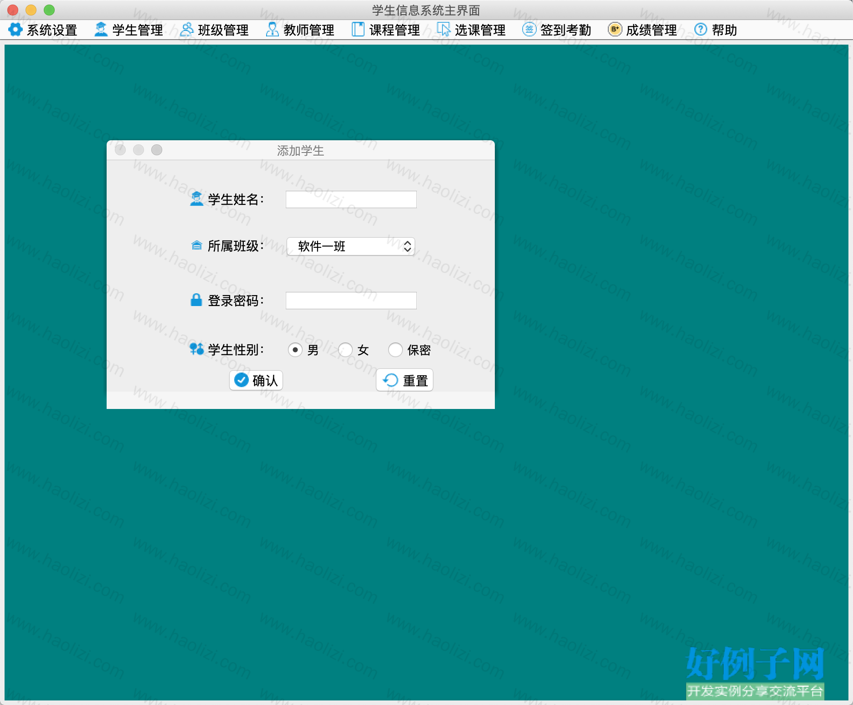Click the refresh arrow icon in the 重置 button
This screenshot has height=705, width=853.
coord(391,380)
